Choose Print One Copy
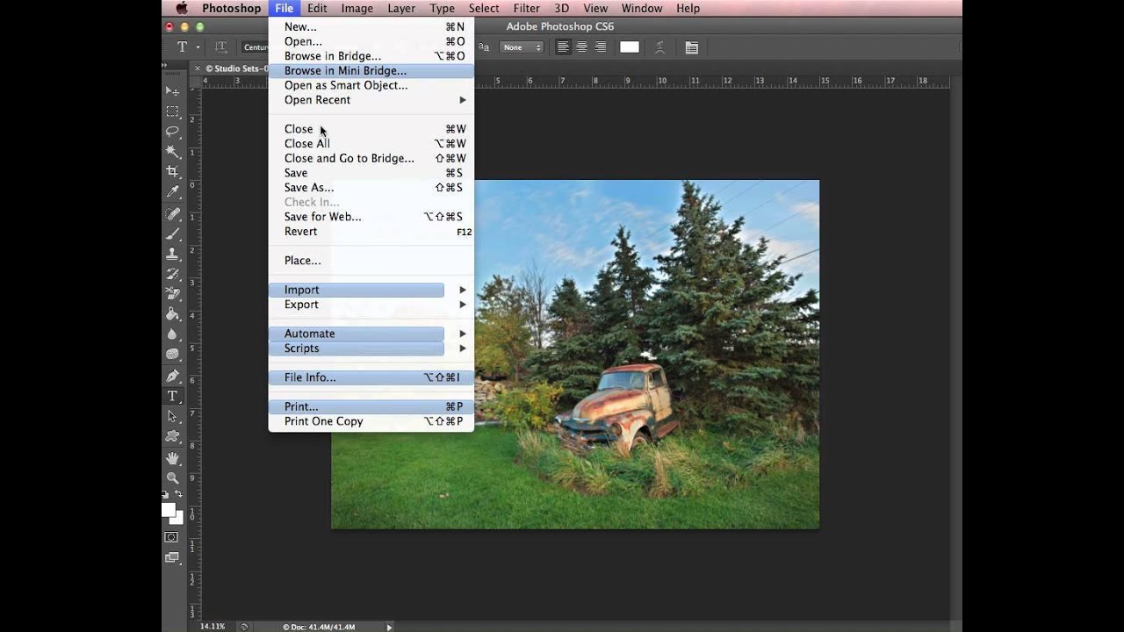The image size is (1124, 632). 371,421
